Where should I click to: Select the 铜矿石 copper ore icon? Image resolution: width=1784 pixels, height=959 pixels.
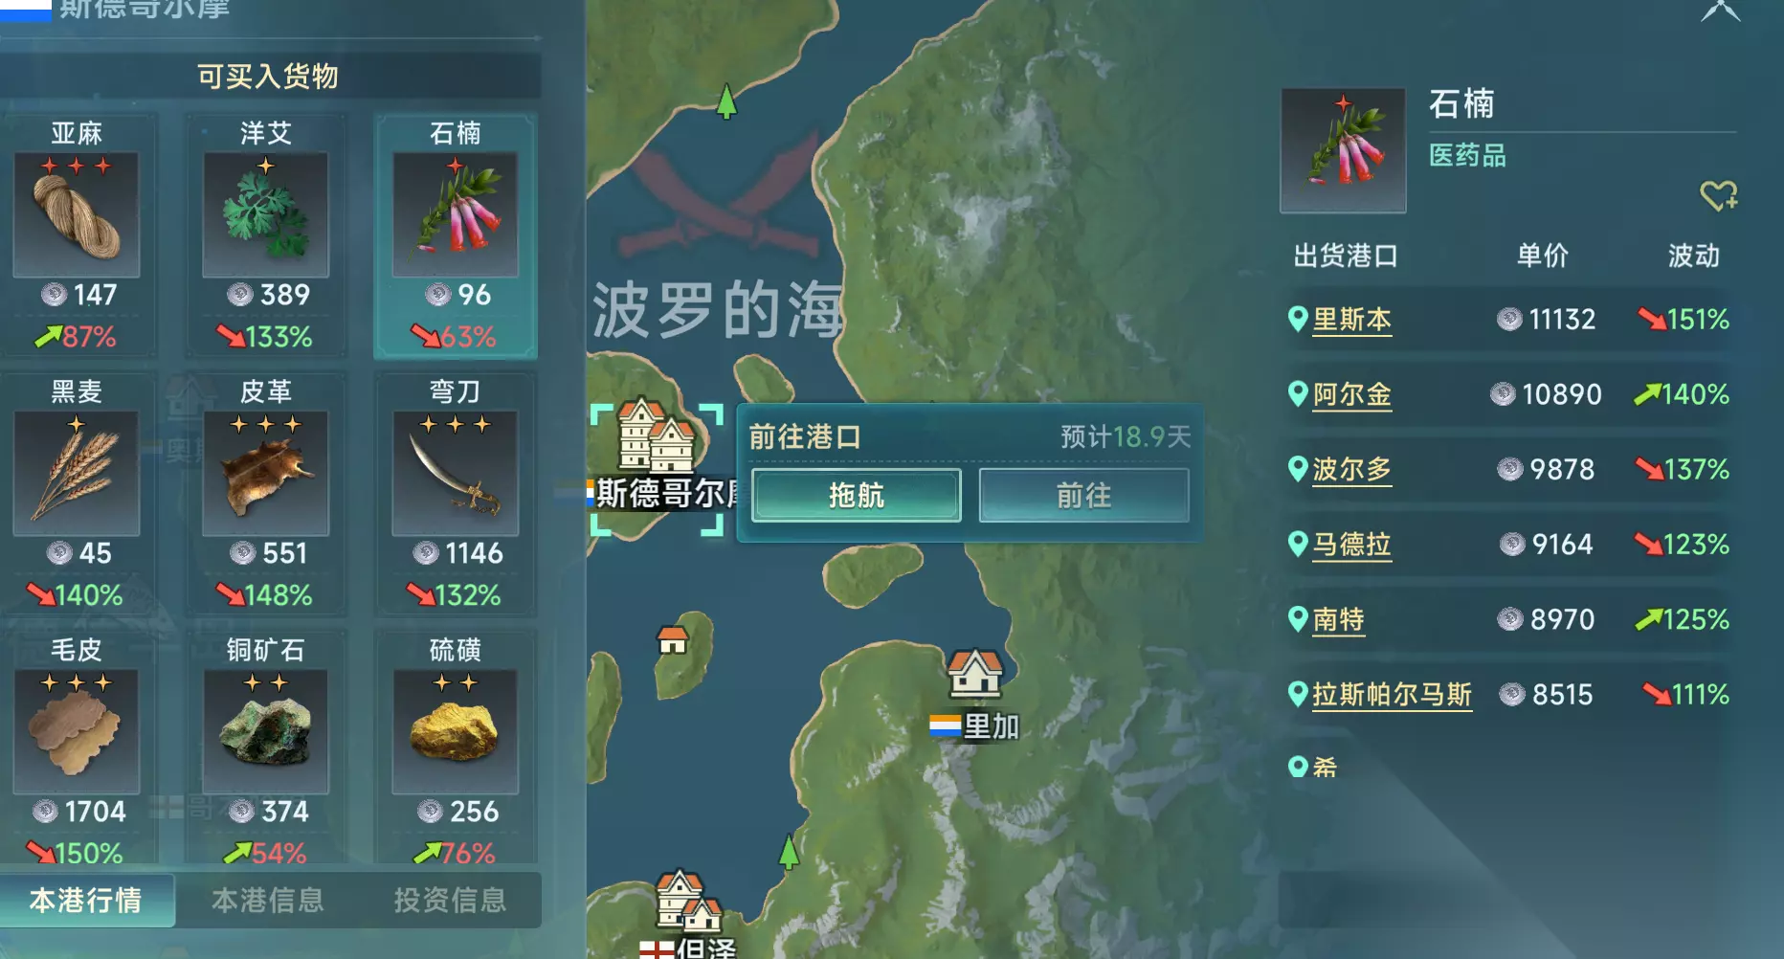pyautogui.click(x=266, y=731)
